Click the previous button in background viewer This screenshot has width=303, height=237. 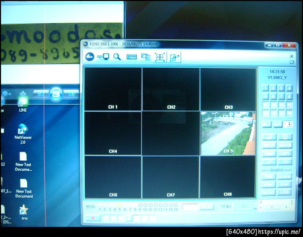pyautogui.click(x=41, y=94)
